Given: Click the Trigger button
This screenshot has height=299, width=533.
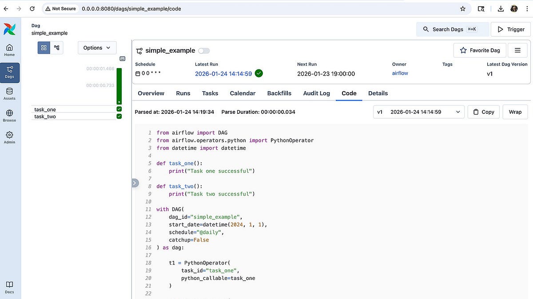Looking at the screenshot, I should (511, 29).
